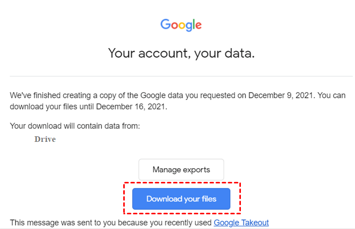Click the green l in Google logo
This screenshot has height=229, width=355.
pyautogui.click(x=193, y=24)
